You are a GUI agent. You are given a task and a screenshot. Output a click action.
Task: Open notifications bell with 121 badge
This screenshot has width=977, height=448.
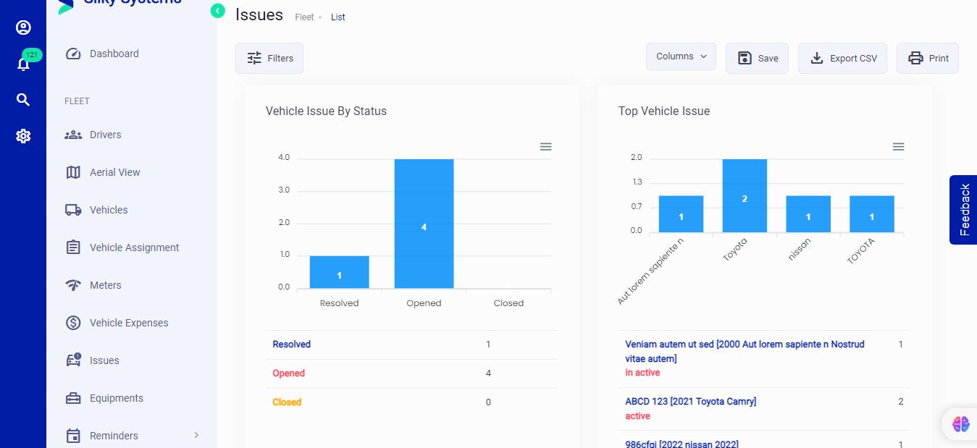[23, 64]
